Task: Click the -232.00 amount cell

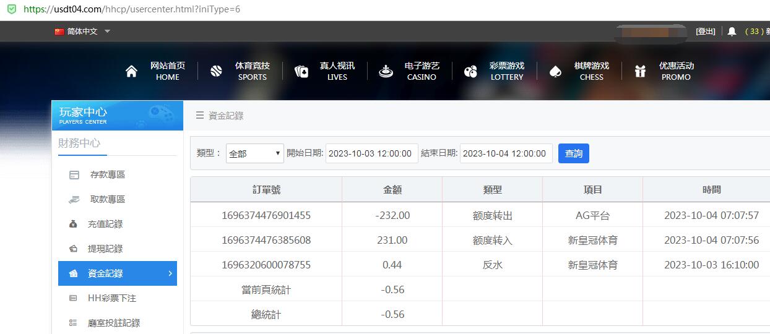Action: [392, 216]
